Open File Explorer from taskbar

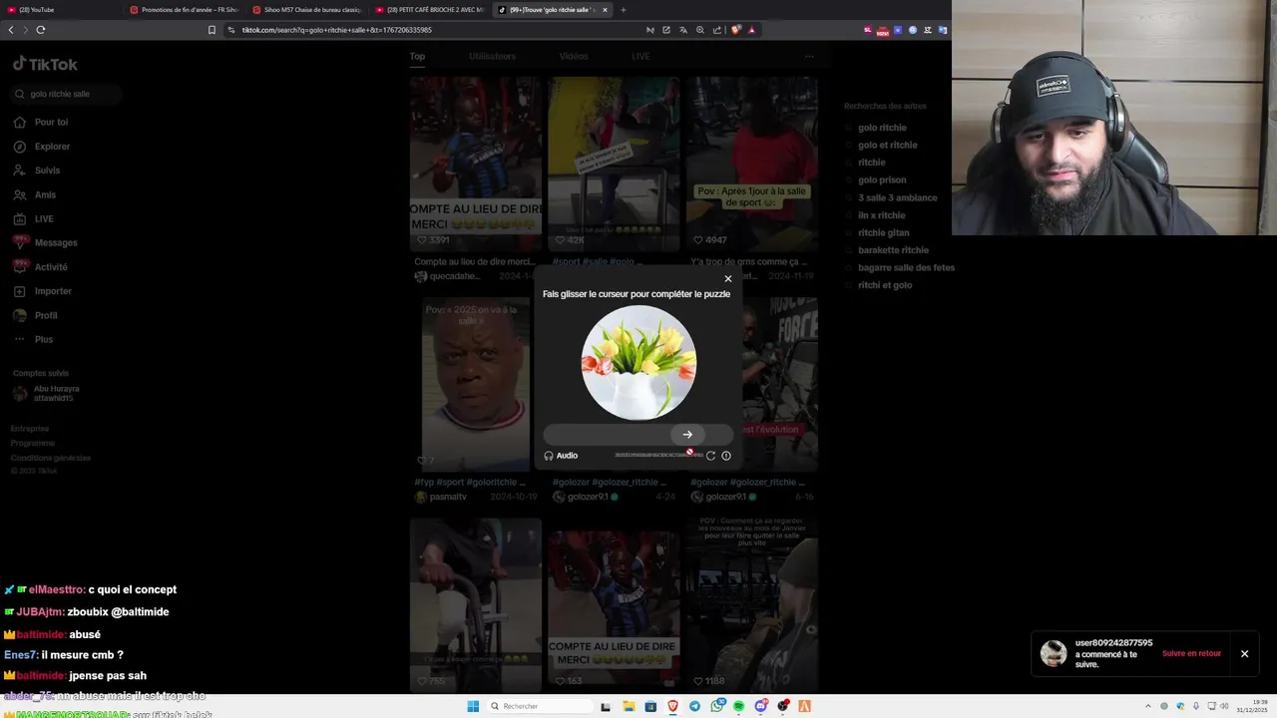point(629,706)
